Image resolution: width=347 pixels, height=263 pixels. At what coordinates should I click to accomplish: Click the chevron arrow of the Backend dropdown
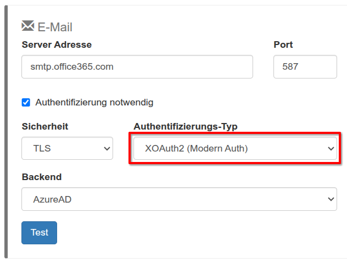tap(331, 199)
